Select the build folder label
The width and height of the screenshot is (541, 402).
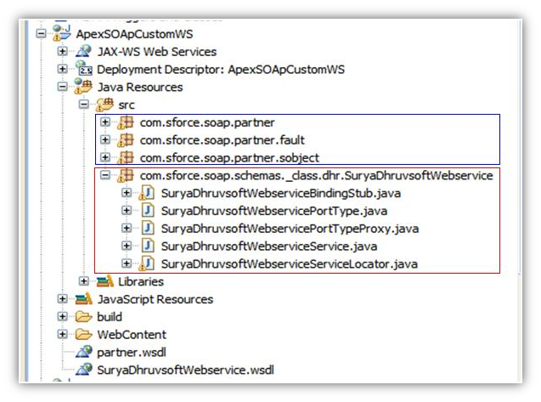(x=110, y=317)
